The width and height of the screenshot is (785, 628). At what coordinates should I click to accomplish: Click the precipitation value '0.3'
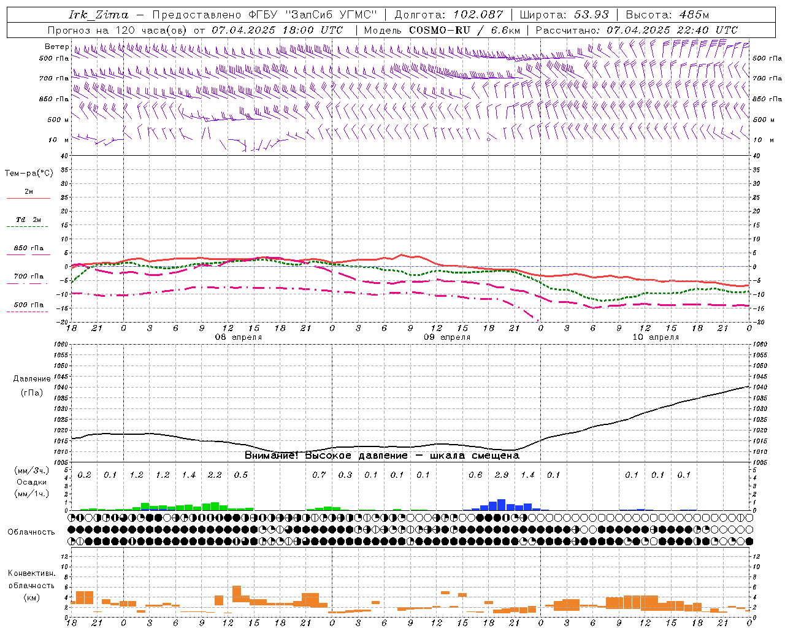tap(345, 475)
